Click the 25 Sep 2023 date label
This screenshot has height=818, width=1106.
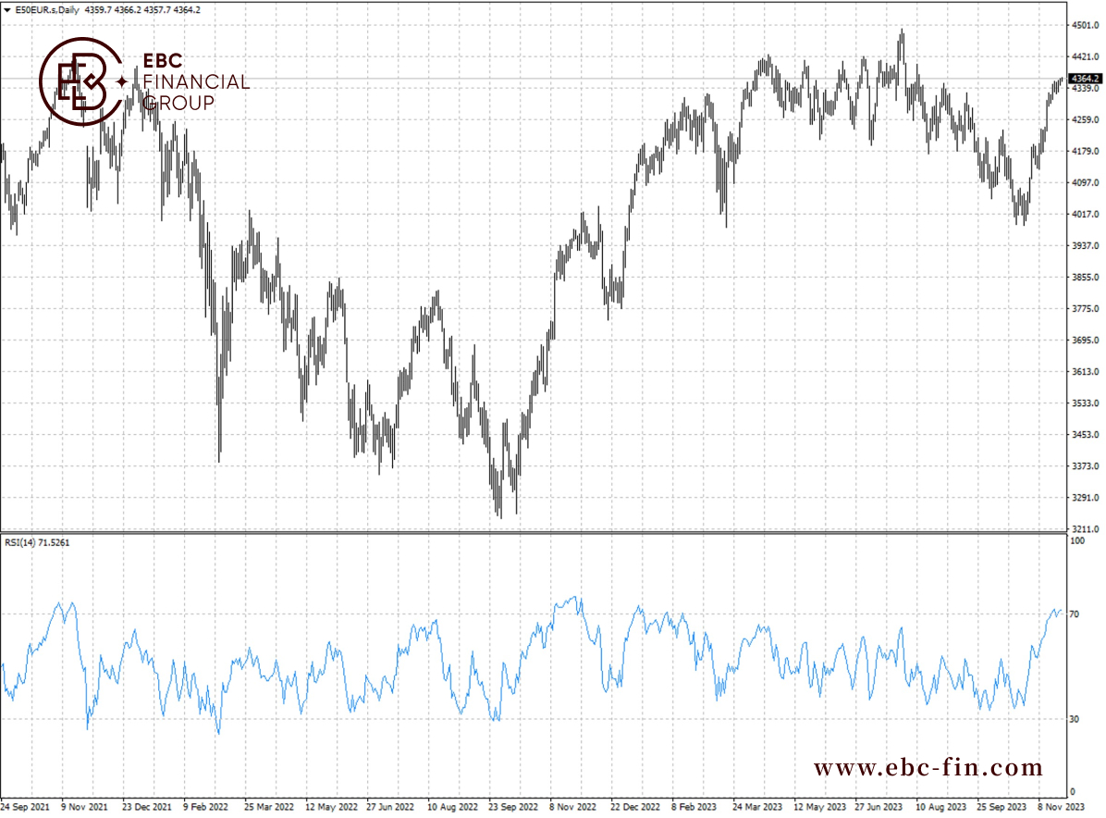click(1002, 807)
